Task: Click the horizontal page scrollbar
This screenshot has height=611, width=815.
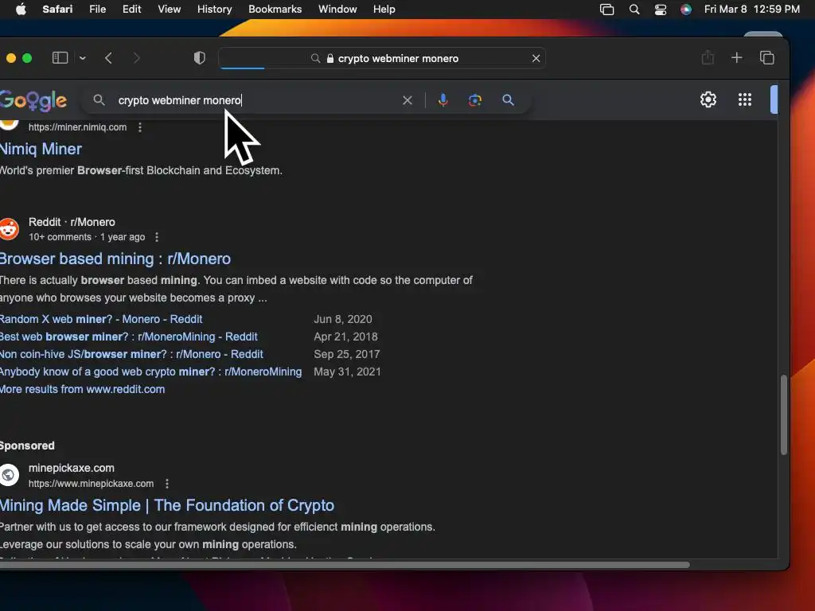Action: [x=344, y=565]
